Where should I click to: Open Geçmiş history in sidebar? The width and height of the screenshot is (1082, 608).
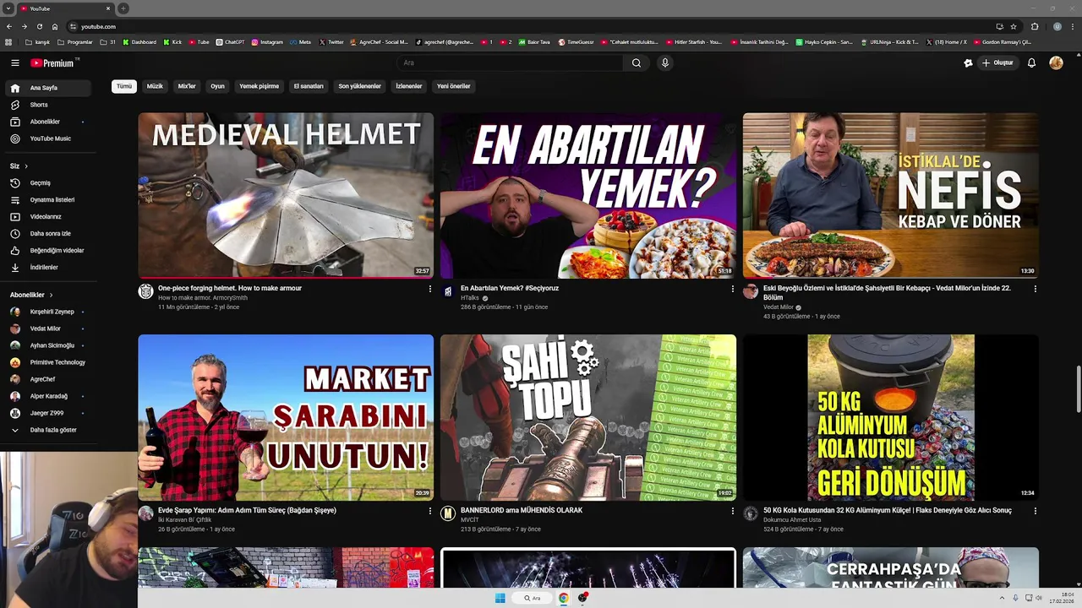[x=47, y=182]
